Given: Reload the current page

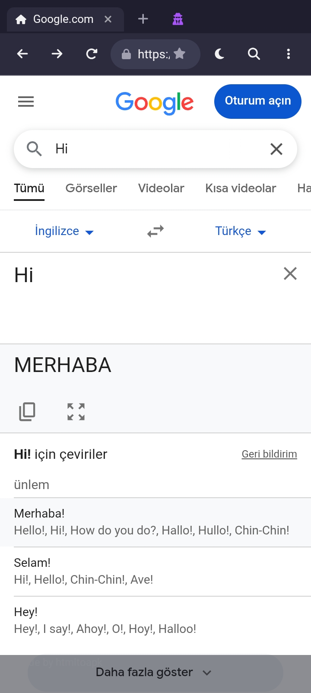Looking at the screenshot, I should pos(92,54).
